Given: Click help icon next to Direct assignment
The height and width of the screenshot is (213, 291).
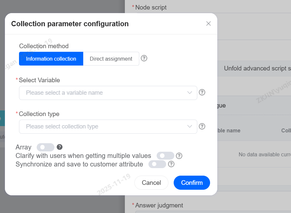Looking at the screenshot, I should click(144, 58).
